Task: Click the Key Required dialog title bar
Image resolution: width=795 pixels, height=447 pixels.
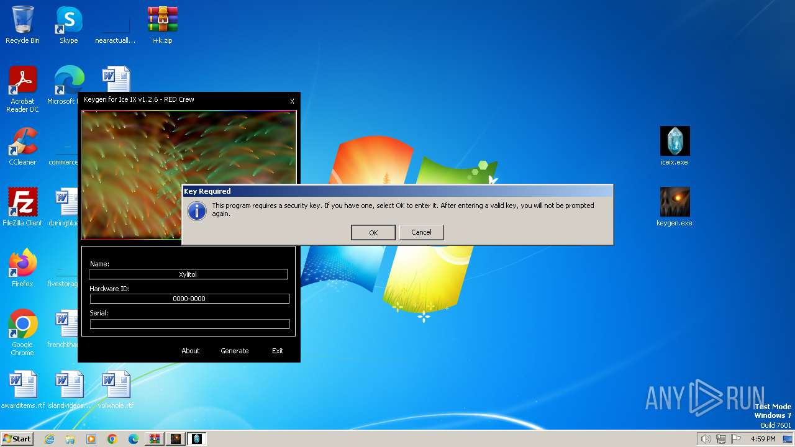Action: click(397, 191)
